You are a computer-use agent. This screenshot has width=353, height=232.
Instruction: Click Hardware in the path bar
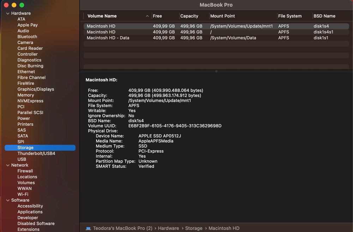click(x=168, y=228)
